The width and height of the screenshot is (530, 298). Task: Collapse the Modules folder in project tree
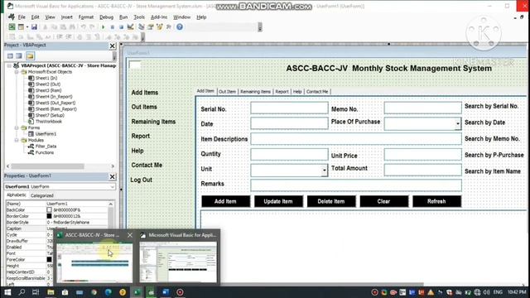click(x=17, y=140)
